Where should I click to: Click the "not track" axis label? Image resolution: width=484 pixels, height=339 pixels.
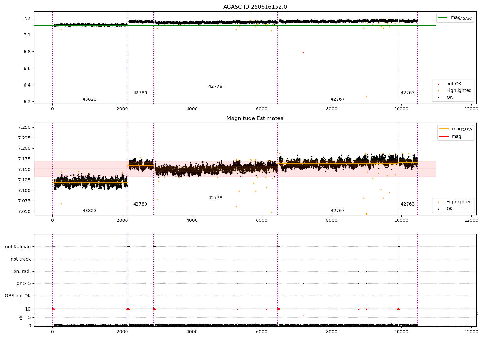point(21,259)
